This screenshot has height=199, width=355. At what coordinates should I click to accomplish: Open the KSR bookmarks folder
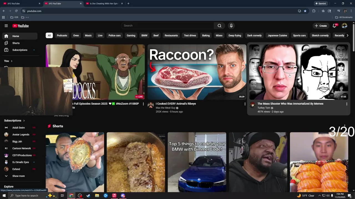(14, 17)
